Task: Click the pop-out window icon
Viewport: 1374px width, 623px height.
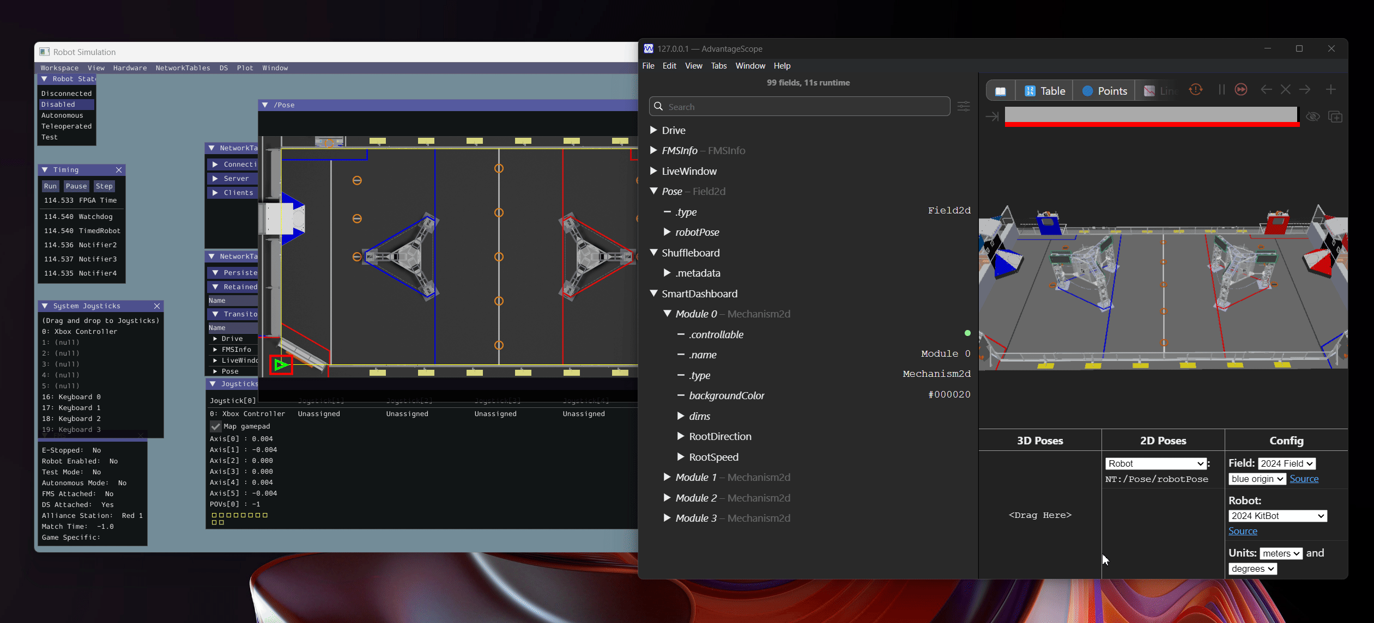Action: pyautogui.click(x=1335, y=117)
